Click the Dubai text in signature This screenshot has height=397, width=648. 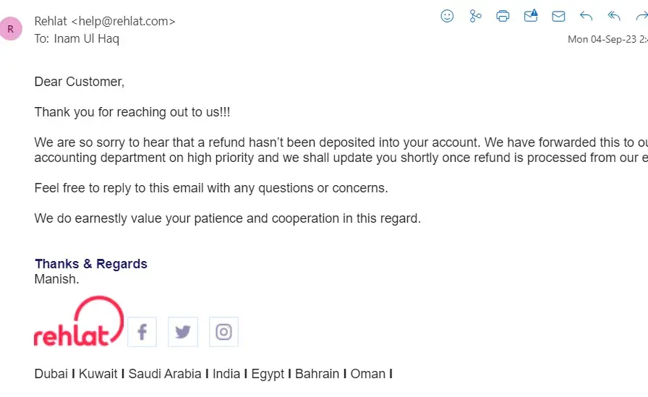(x=51, y=374)
